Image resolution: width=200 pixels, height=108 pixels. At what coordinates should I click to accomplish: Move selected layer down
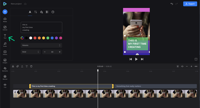pyautogui.click(x=27, y=66)
